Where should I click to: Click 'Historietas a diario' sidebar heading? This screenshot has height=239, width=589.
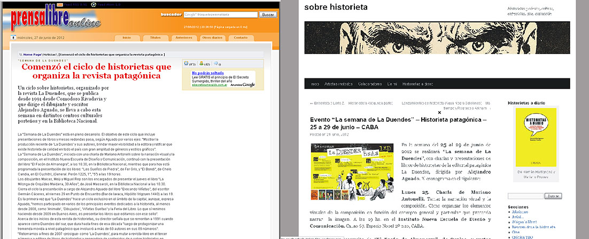526,103
